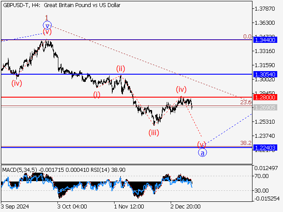Select the 1.22403 blue price tag

[266, 148]
